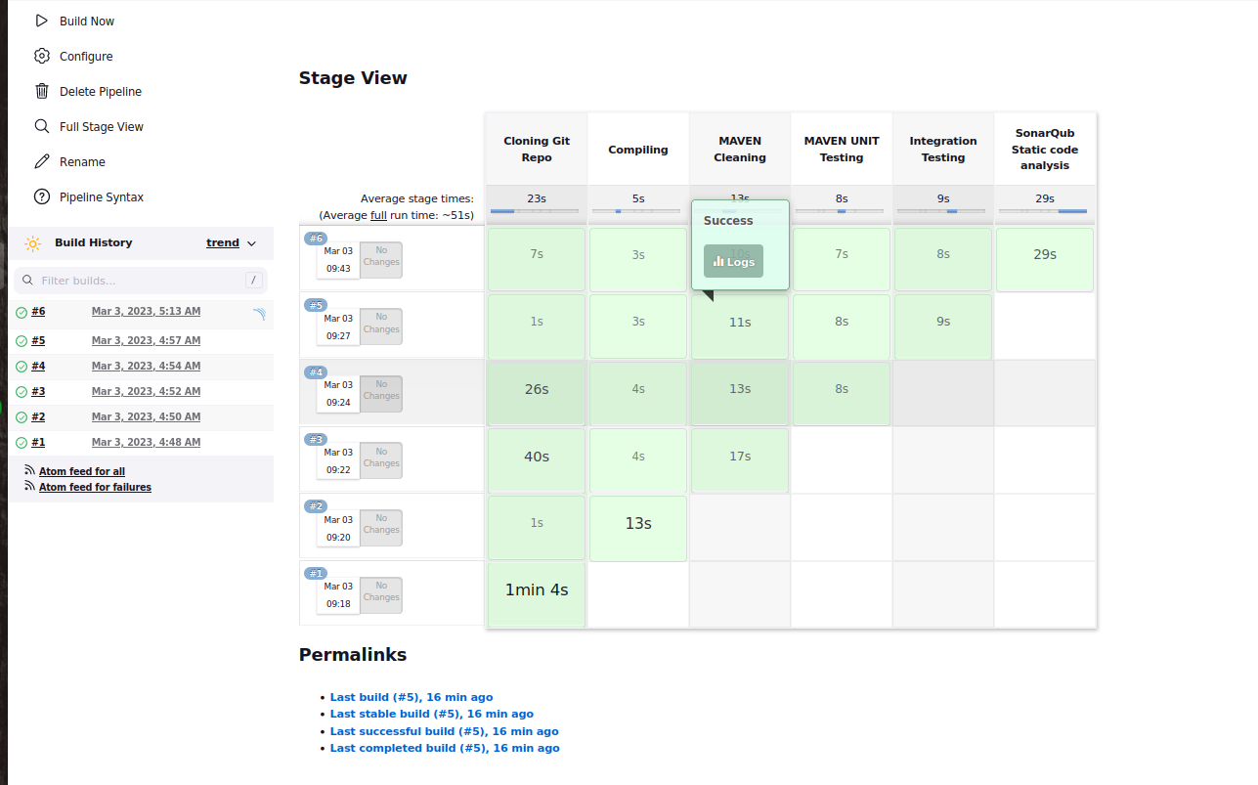Click the RSS icon beside Atom feed for all
The image size is (1258, 785).
pos(29,470)
